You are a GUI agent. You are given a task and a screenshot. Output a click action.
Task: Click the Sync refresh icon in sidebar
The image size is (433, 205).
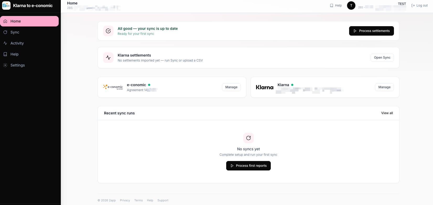(5, 32)
